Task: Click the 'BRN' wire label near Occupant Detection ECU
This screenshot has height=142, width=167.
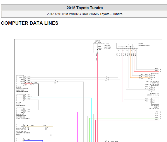Action: tap(33, 125)
